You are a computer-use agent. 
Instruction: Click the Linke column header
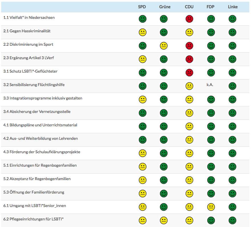point(233,7)
